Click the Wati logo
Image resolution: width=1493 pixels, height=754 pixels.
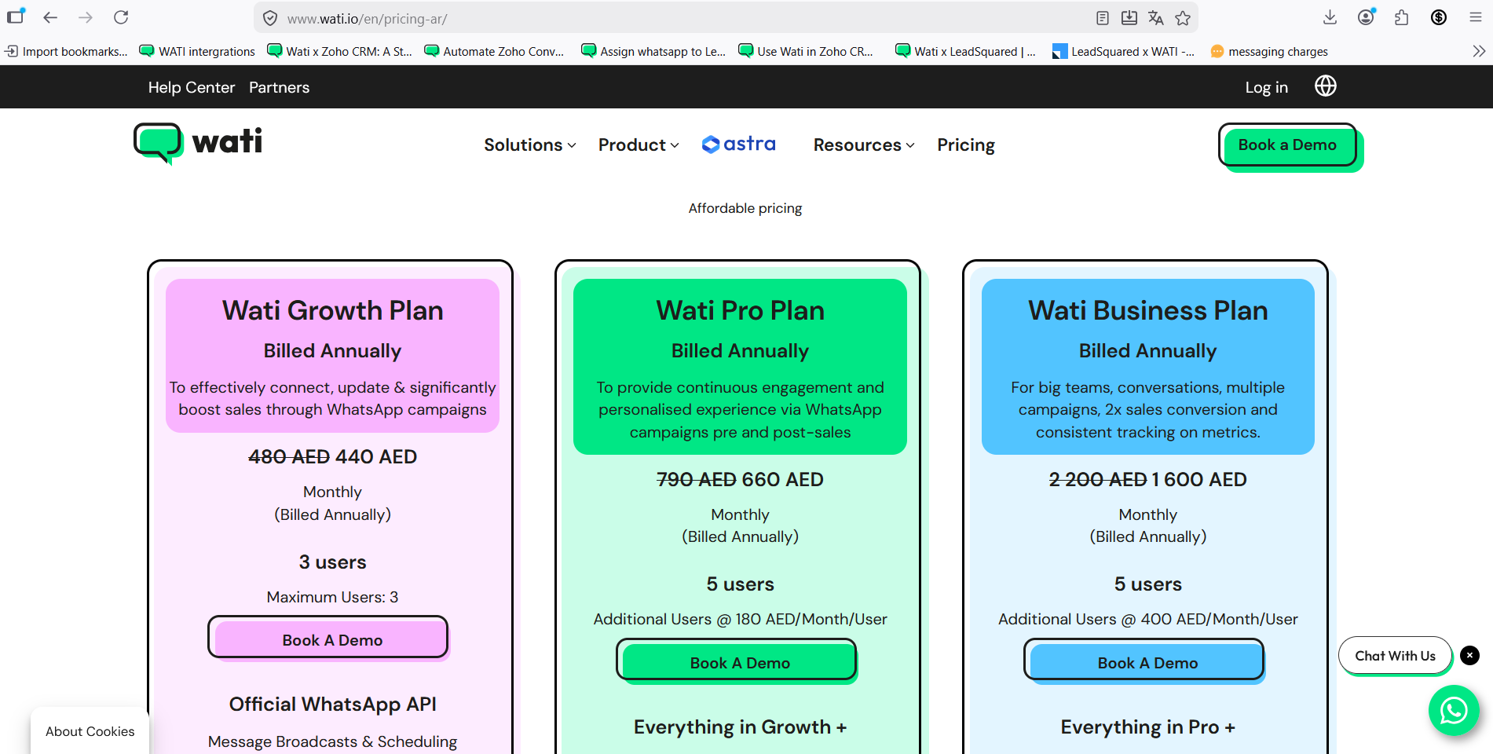pos(198,144)
